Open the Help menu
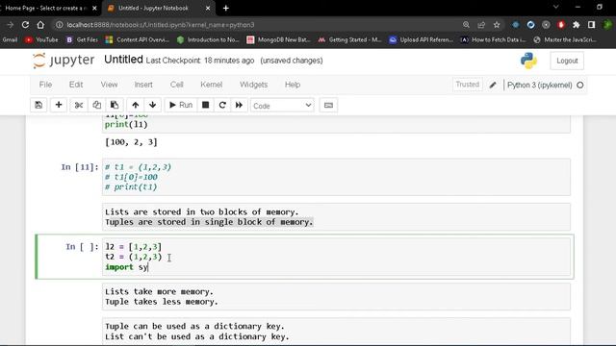The image size is (616, 346). tap(293, 85)
